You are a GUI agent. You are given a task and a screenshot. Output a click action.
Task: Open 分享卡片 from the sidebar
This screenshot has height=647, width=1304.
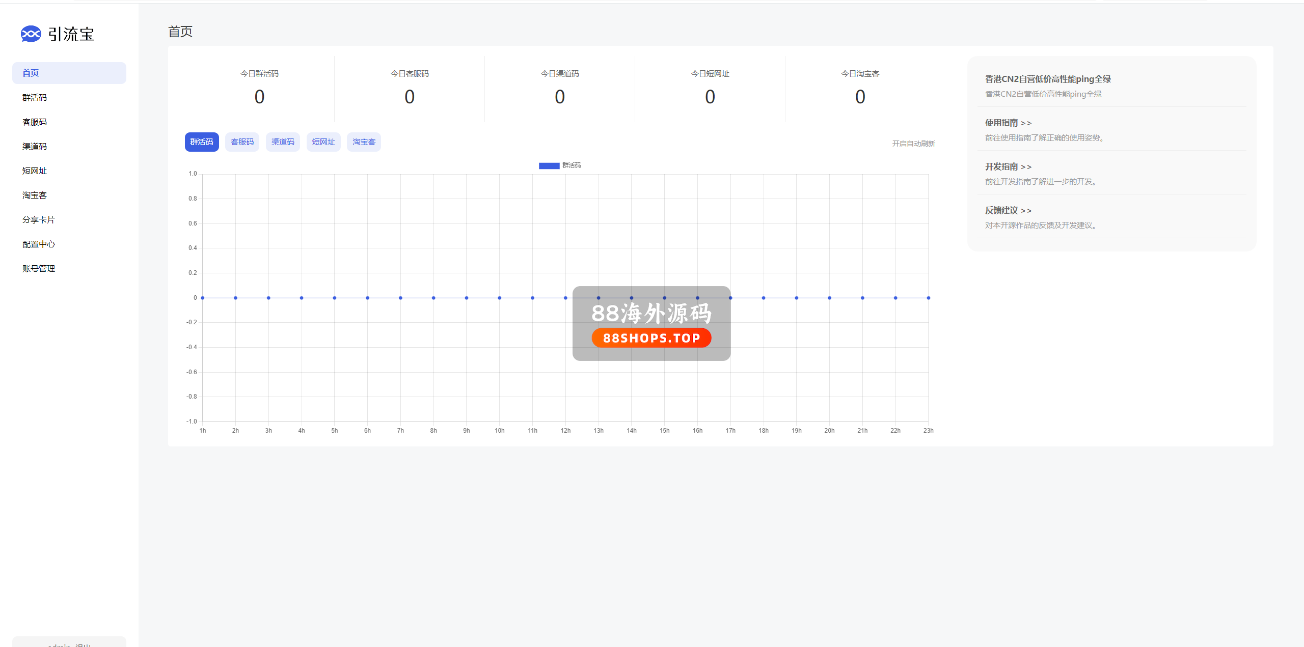tap(39, 219)
